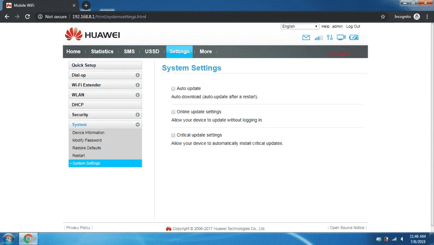Expand the Security sidebar section
The height and width of the screenshot is (245, 434).
click(x=105, y=115)
